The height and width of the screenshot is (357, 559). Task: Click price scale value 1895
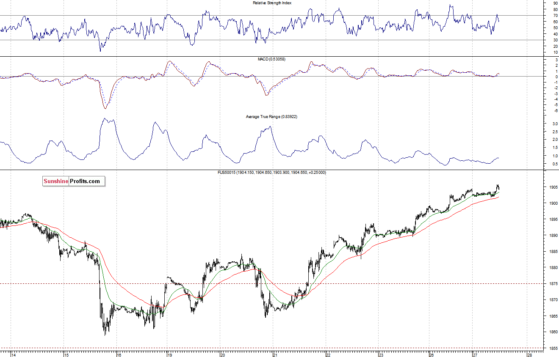(553, 219)
